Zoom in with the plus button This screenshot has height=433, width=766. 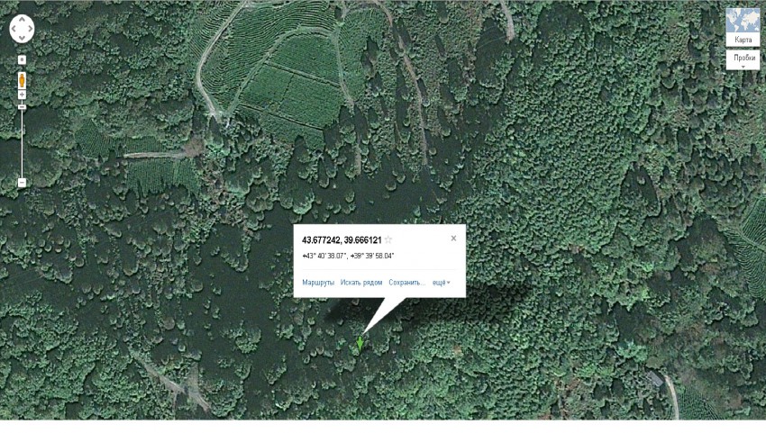pos(22,95)
